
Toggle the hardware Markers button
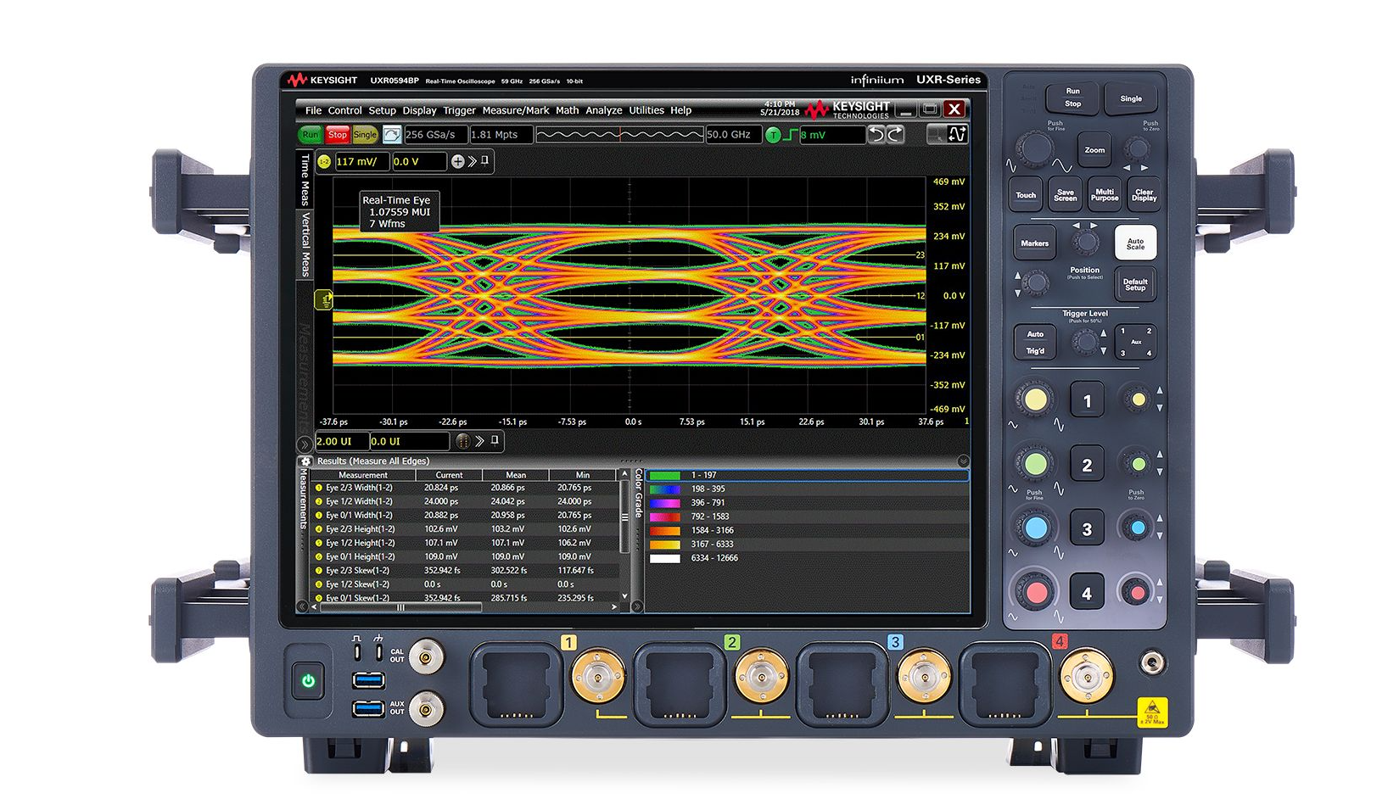1034,243
